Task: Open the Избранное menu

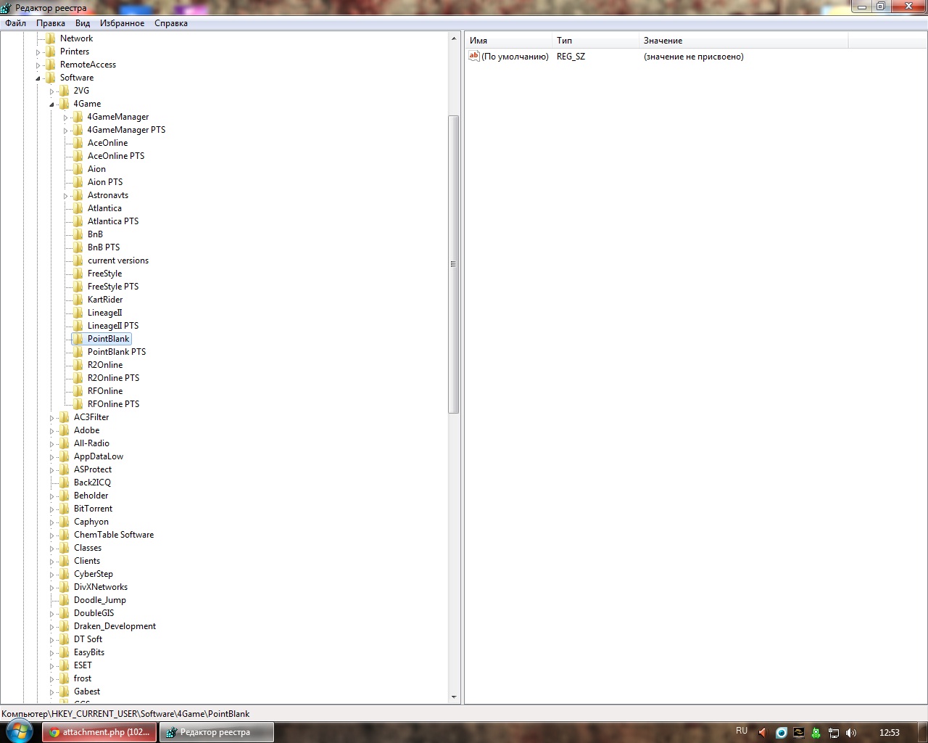Action: click(x=122, y=23)
